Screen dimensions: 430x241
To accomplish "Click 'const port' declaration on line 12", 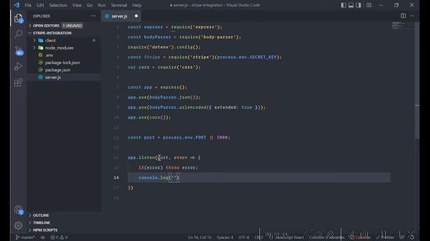I will [141, 137].
